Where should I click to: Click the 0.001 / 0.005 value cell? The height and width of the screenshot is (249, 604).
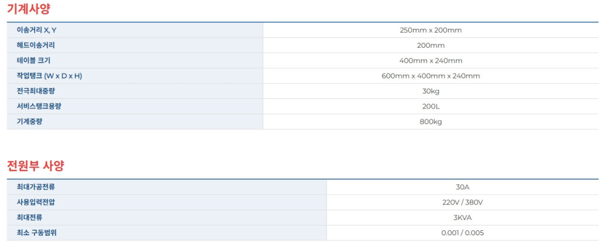coord(463,233)
